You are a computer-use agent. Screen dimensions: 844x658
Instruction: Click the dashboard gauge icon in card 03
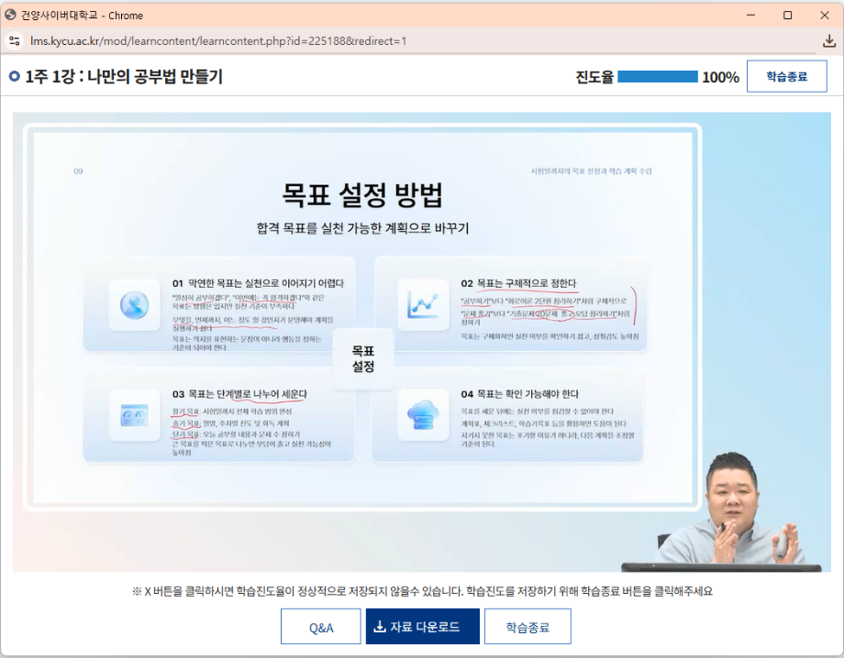coord(134,415)
